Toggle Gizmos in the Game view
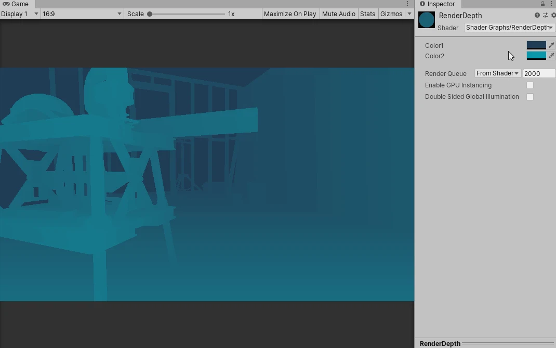This screenshot has width=556, height=348. click(x=391, y=14)
